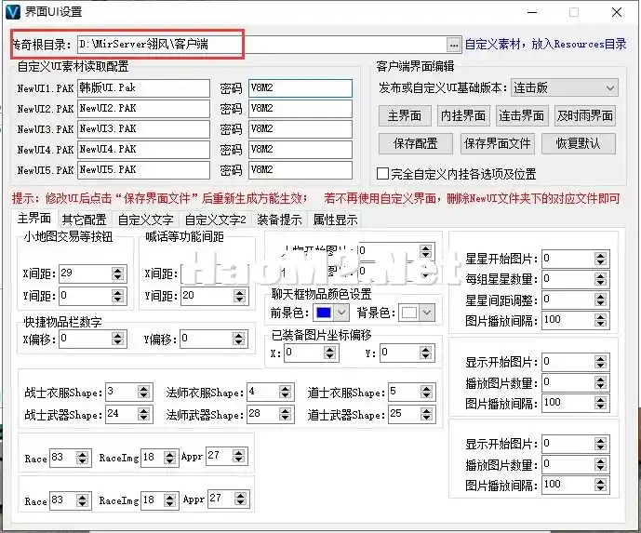Viewport: 641px width, 533px height.
Task: Click the 主界面 editor button
Action: click(x=405, y=116)
